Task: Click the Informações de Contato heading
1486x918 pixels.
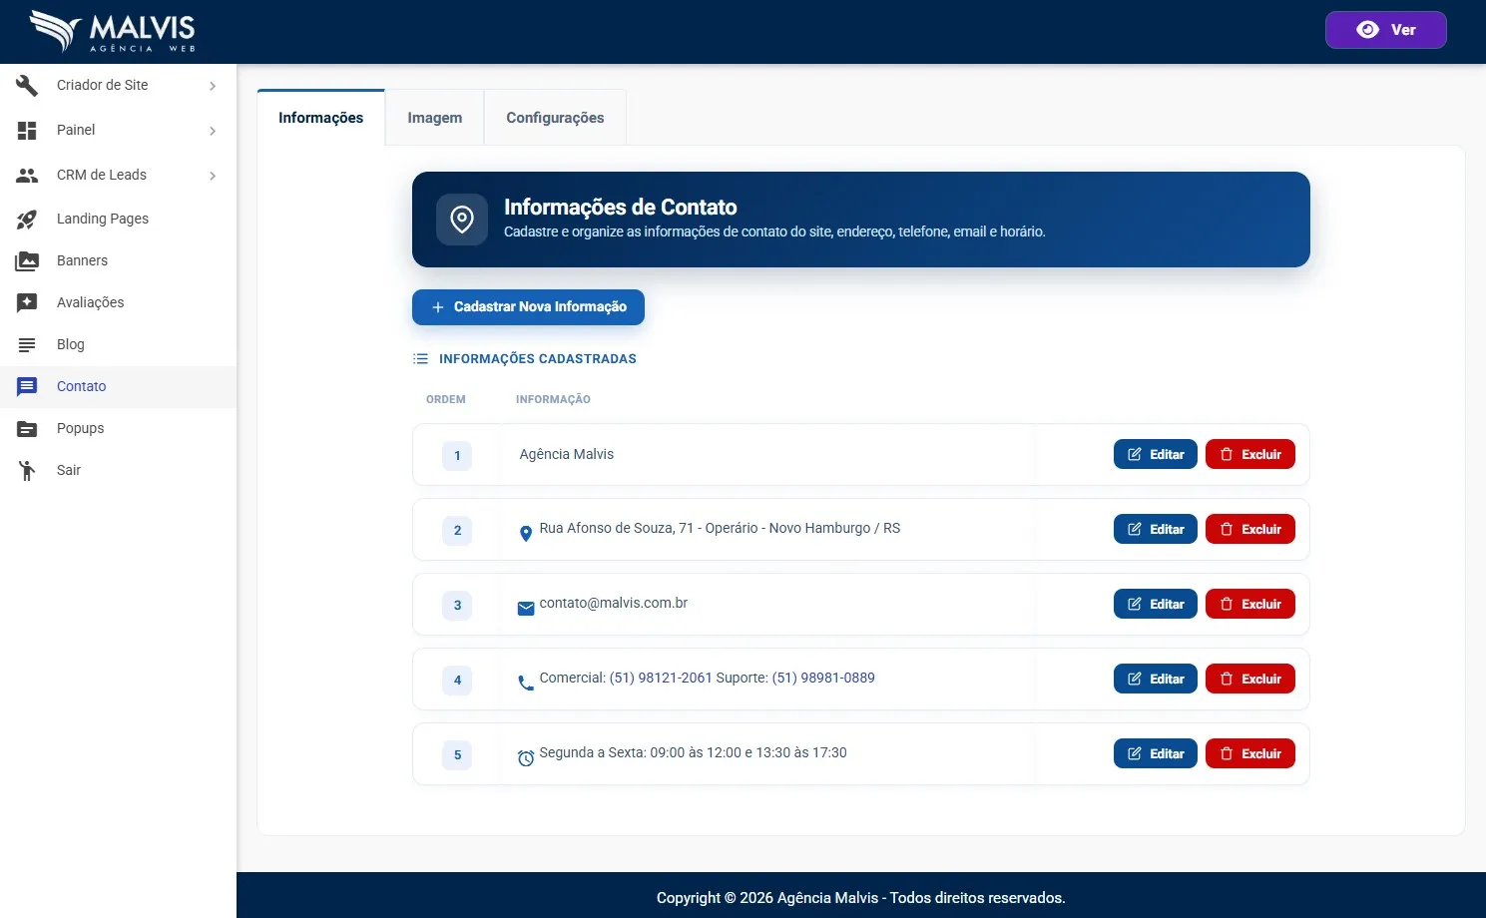Action: pyautogui.click(x=620, y=207)
